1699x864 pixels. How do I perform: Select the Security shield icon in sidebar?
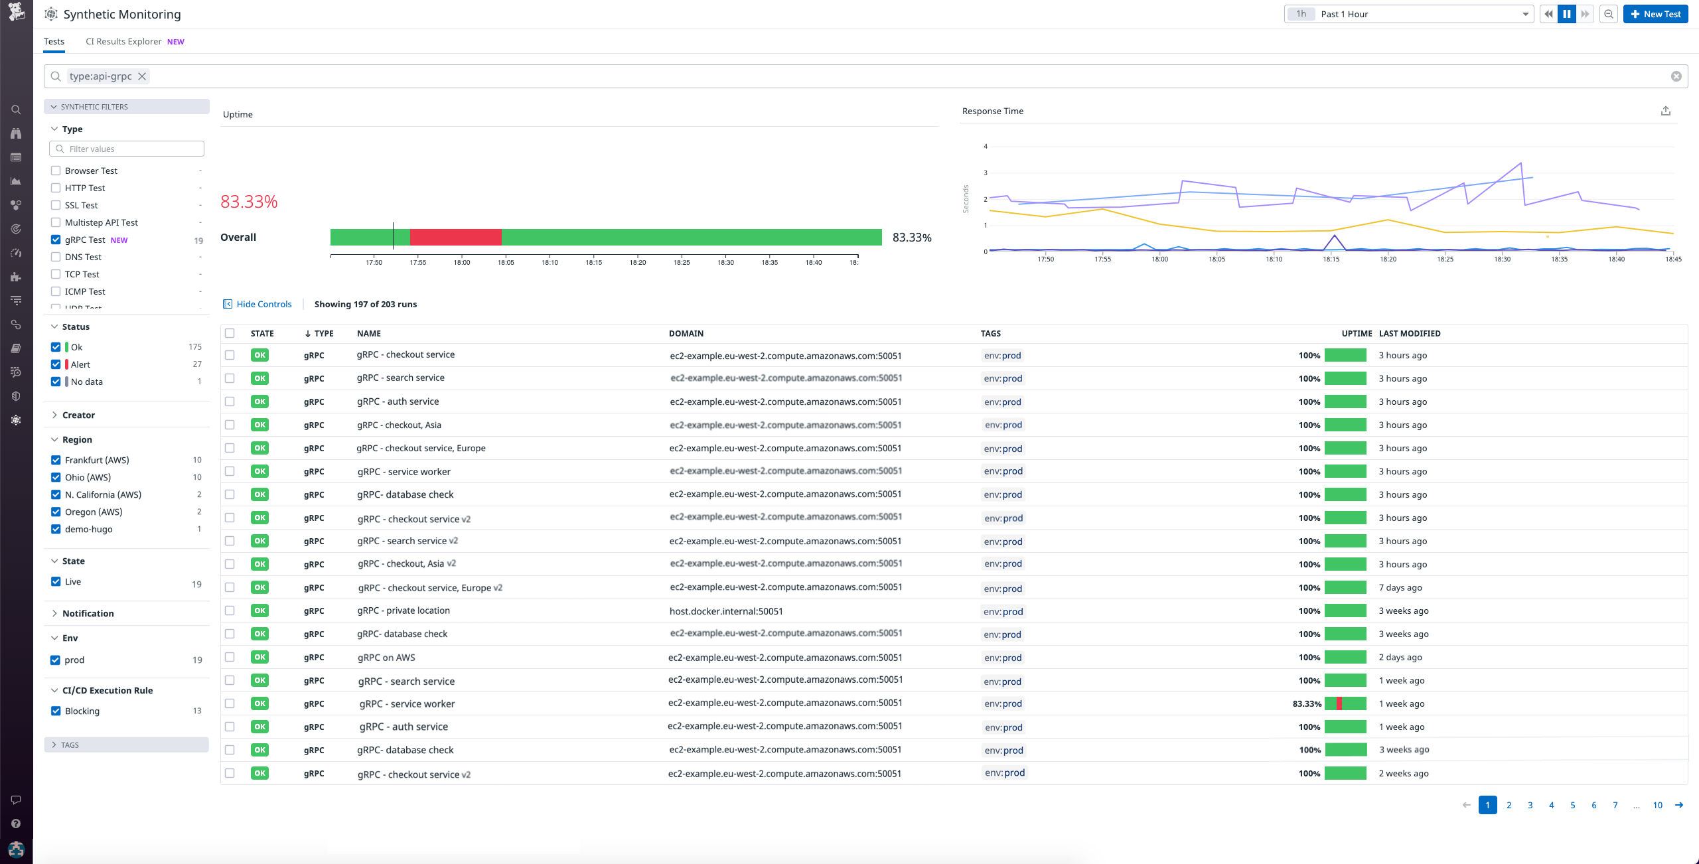[16, 396]
